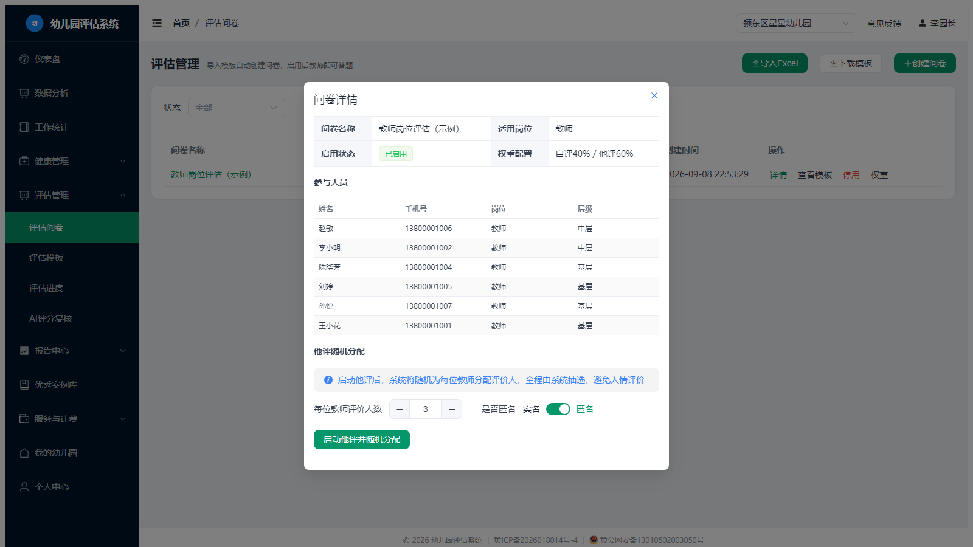Go to 工作统计 in the sidebar

pos(72,127)
